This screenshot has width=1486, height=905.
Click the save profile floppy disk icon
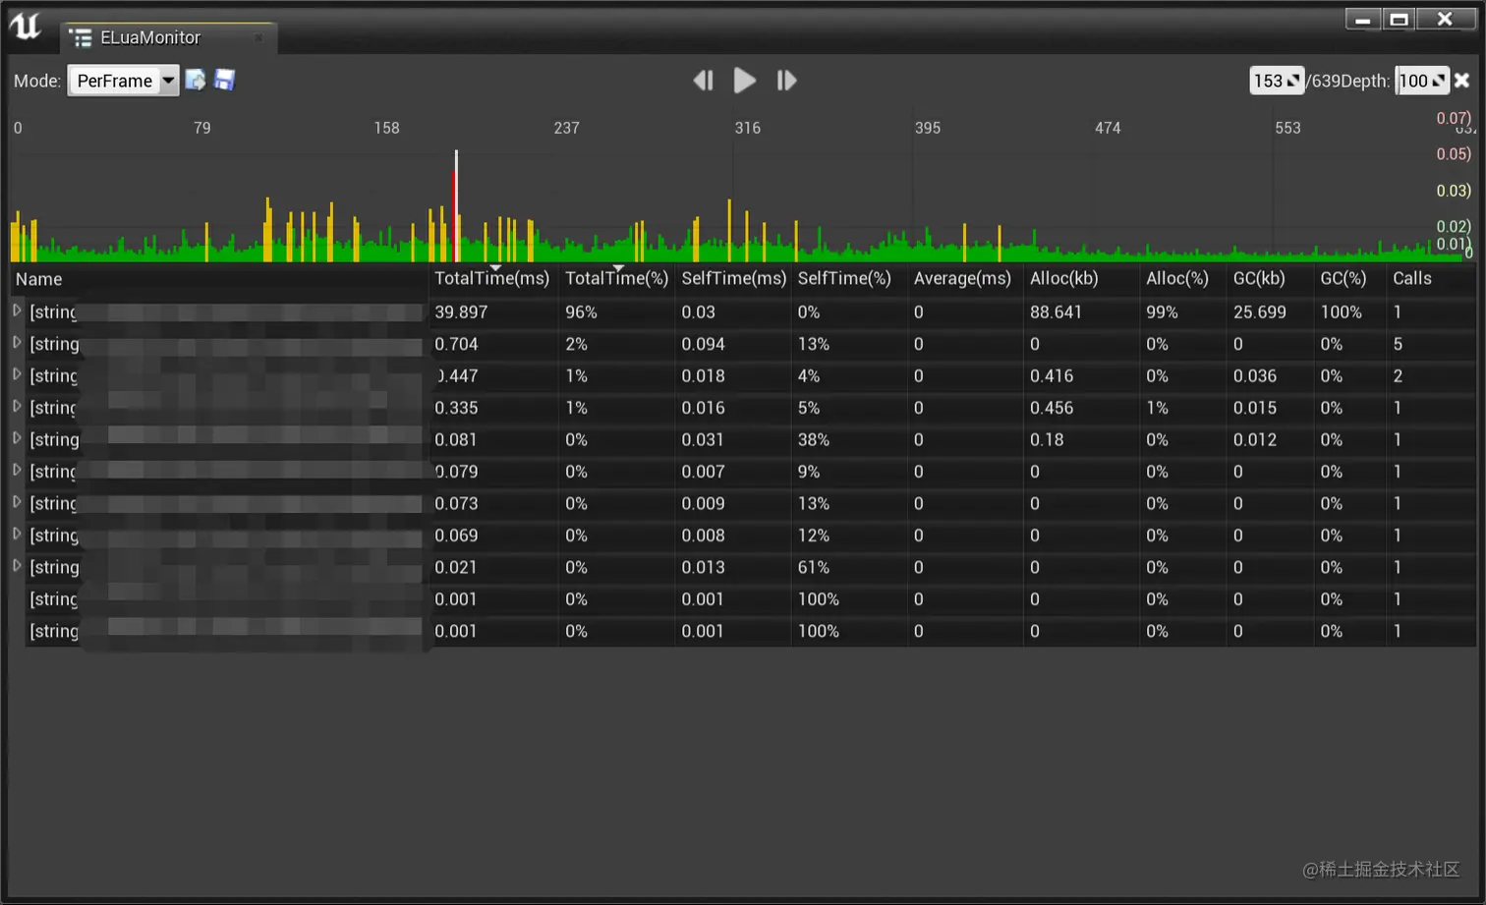coord(225,81)
